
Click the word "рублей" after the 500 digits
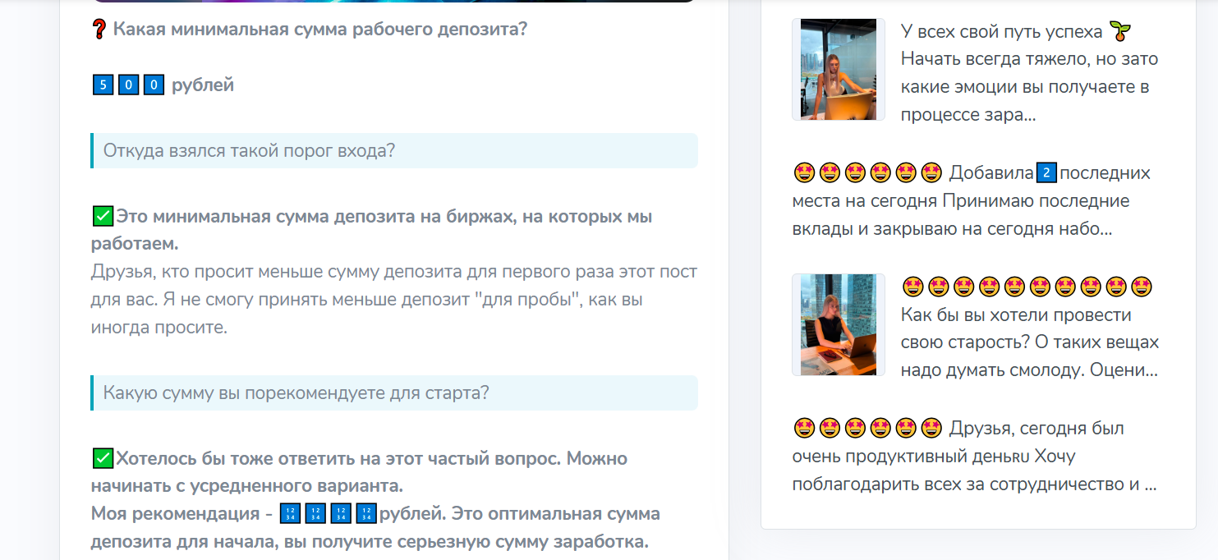[x=203, y=85]
